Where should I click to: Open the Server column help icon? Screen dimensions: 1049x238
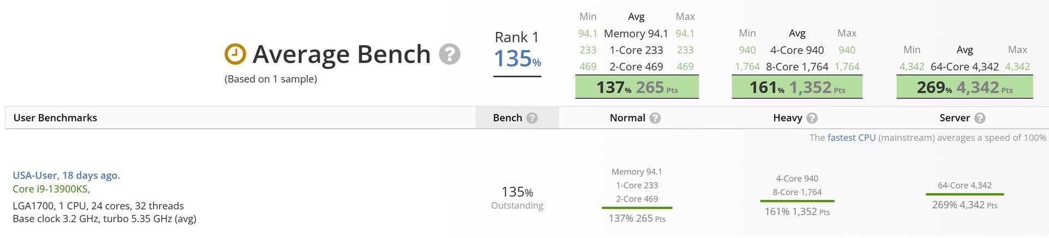pyautogui.click(x=980, y=118)
